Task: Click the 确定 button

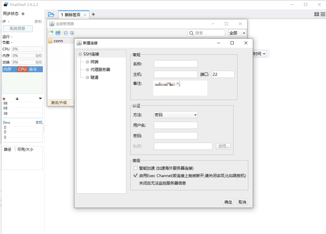Action: pyautogui.click(x=228, y=202)
